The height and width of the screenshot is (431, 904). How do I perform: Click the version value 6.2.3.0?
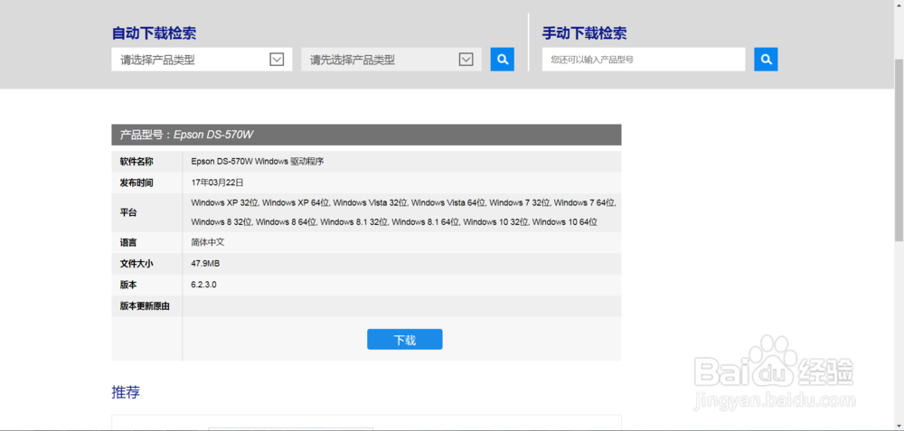pyautogui.click(x=203, y=285)
